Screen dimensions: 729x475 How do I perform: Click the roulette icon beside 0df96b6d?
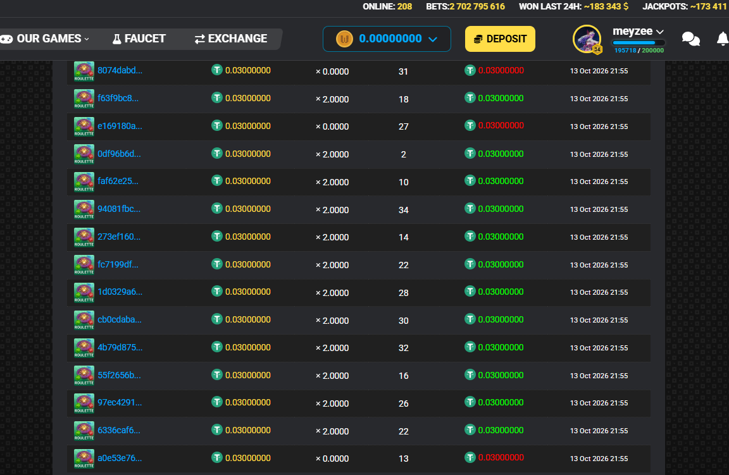point(84,154)
